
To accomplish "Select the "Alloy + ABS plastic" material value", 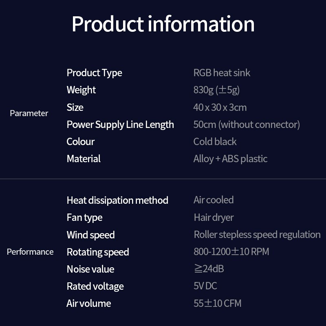I will [x=230, y=159].
